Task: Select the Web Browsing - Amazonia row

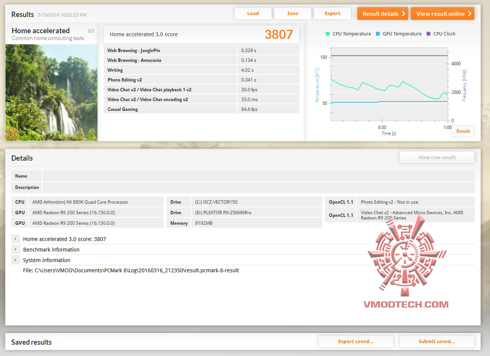Action: (202, 60)
